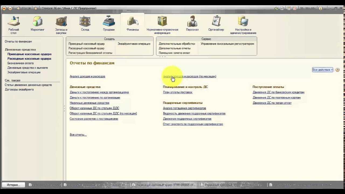Open Деньги к поступлению по организации
This screenshot has width=345, height=194.
click(95, 98)
